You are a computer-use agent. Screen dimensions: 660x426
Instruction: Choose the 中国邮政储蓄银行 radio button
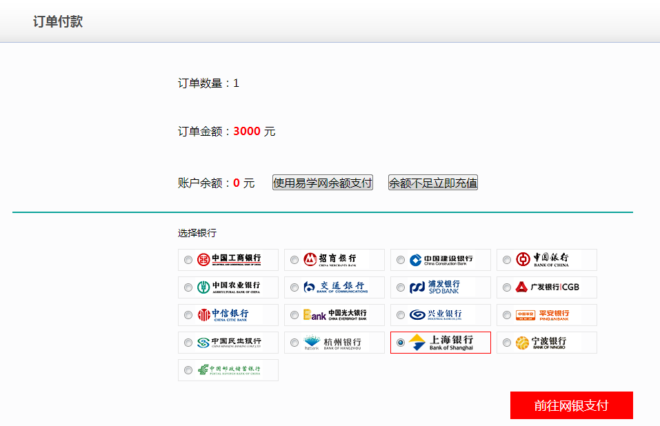click(188, 370)
